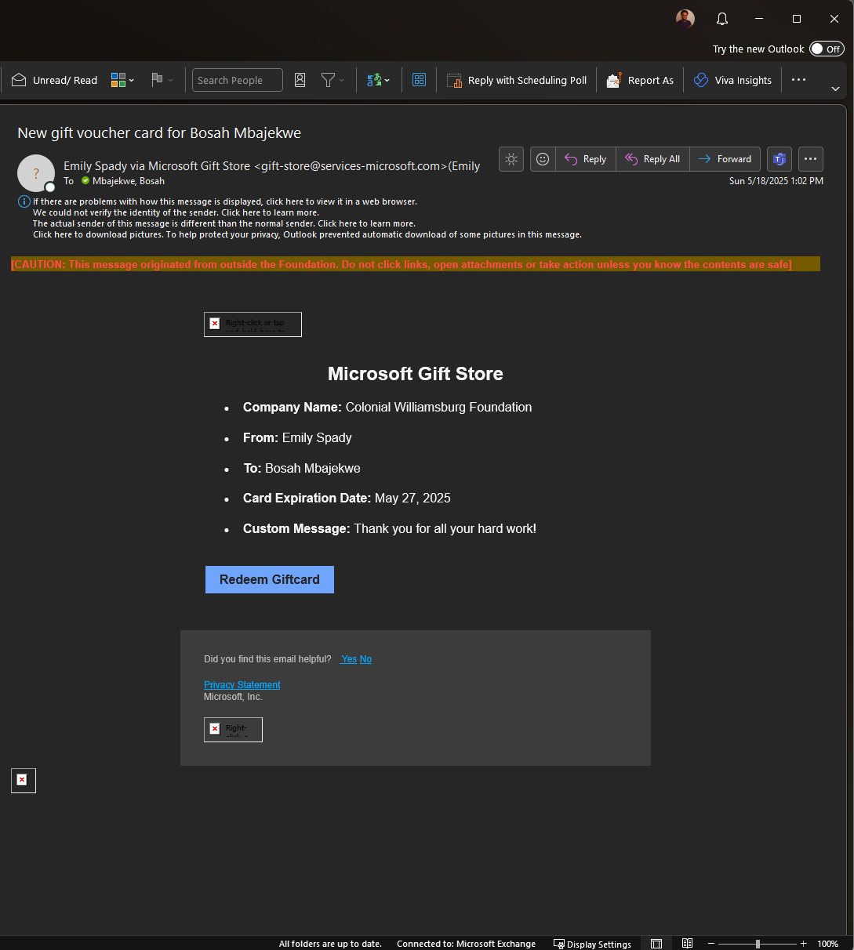
Task: Click Reply All in message header
Action: (652, 159)
